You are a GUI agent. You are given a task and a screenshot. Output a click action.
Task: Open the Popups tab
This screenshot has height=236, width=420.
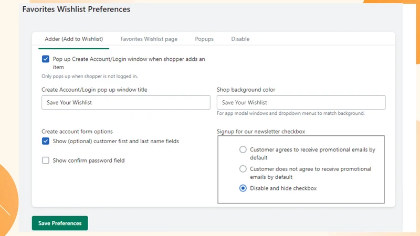(x=204, y=39)
